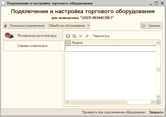Click the wizard hat icon
Screen dimensions: 166x117
6,26
